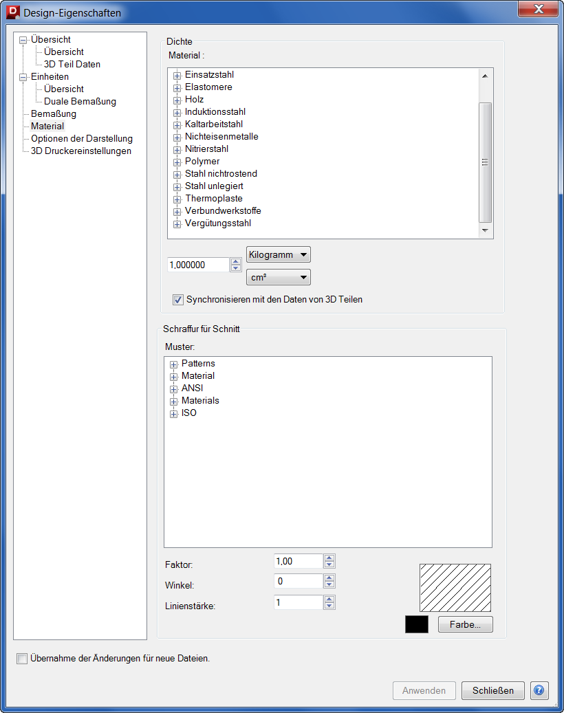The height and width of the screenshot is (713, 564).
Task: Click the Schließen button
Action: pyautogui.click(x=493, y=690)
